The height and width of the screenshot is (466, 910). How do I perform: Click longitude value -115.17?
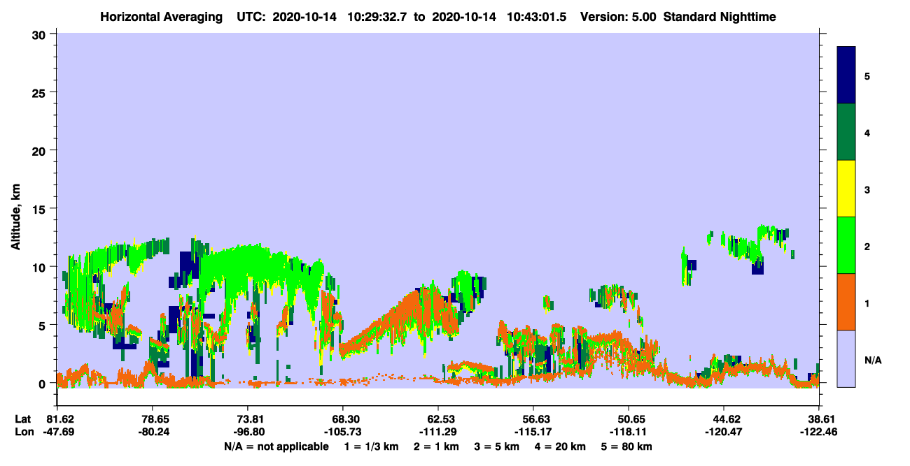click(533, 432)
